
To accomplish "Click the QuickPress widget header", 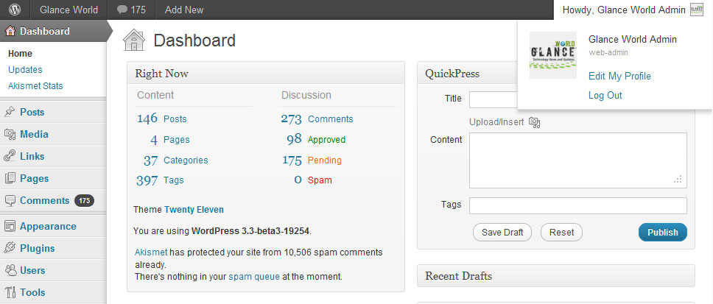I will pyautogui.click(x=468, y=74).
